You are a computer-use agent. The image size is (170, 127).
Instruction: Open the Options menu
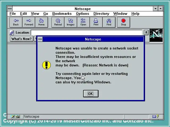83,13
